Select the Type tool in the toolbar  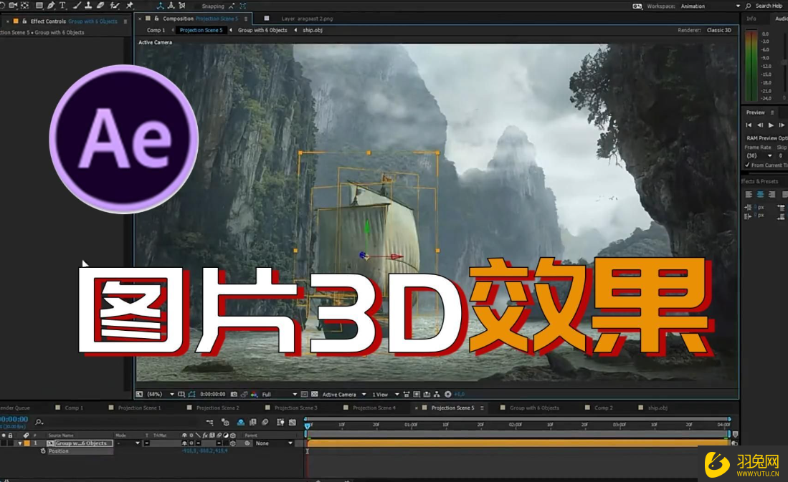tap(62, 6)
